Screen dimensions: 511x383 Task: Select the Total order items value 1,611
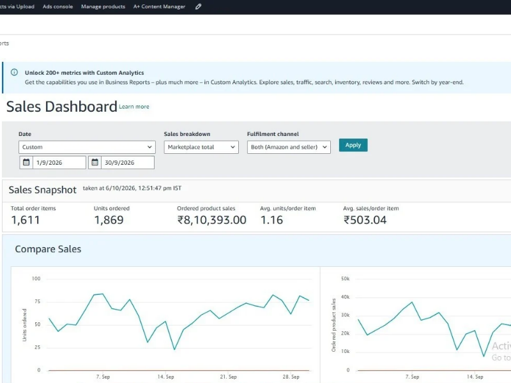coord(26,220)
